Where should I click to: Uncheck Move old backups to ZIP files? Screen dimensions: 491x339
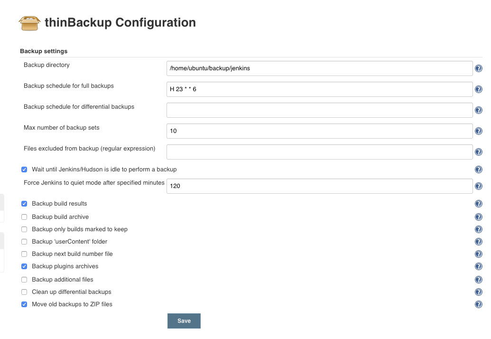click(24, 304)
